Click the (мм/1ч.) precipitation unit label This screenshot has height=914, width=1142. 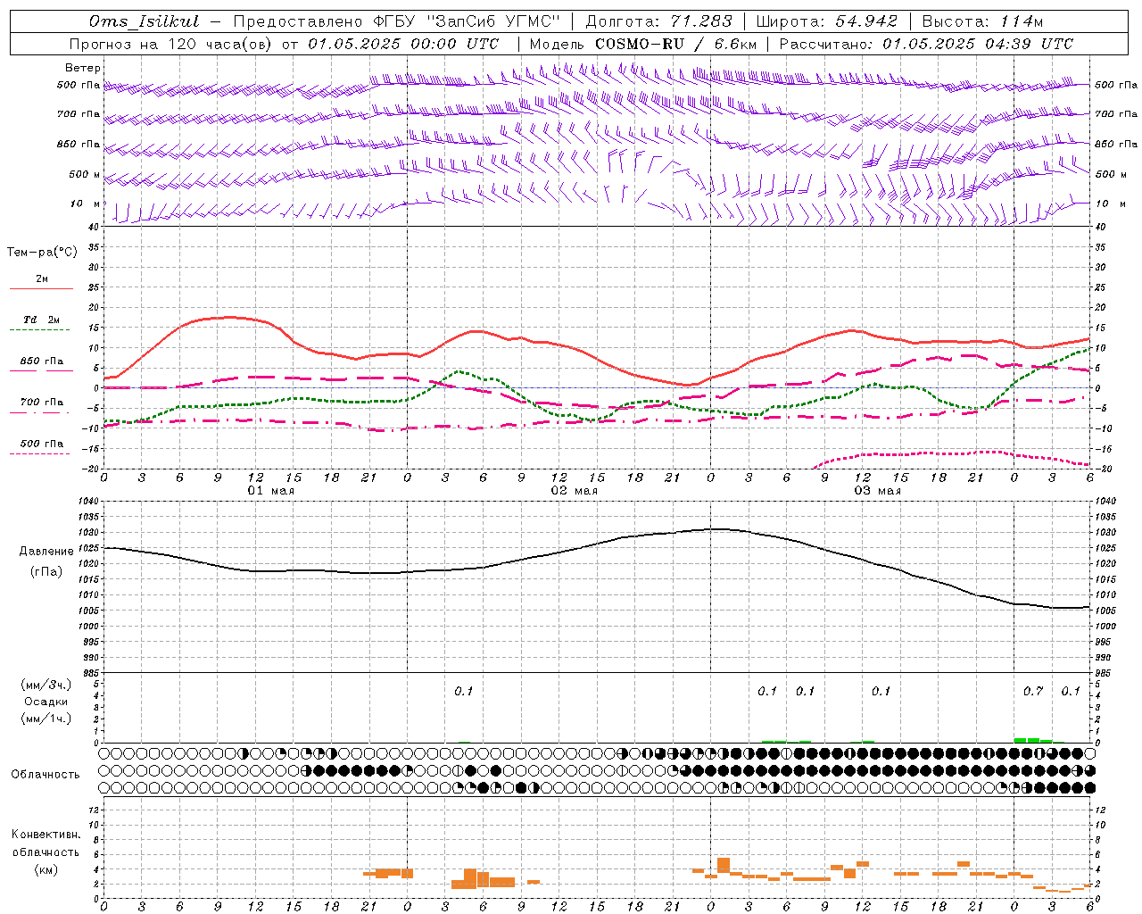coord(46,719)
